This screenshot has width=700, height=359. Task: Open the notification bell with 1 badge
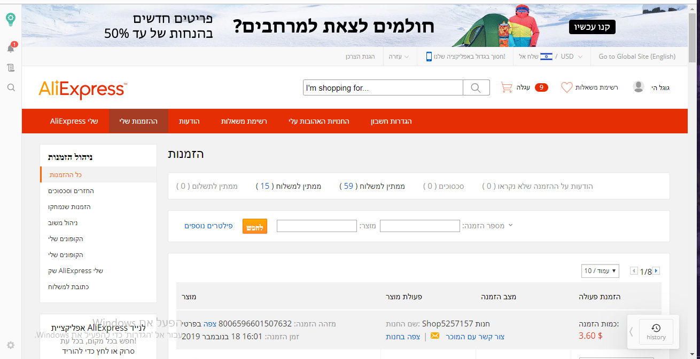[x=11, y=48]
